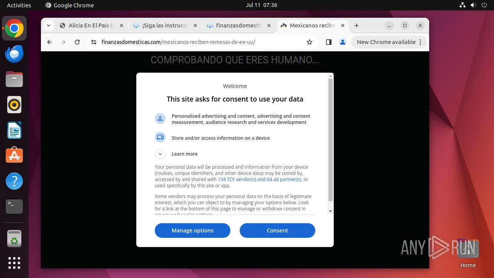
Task: Click the 'Personalised advertising and content' text
Action: coord(241,119)
